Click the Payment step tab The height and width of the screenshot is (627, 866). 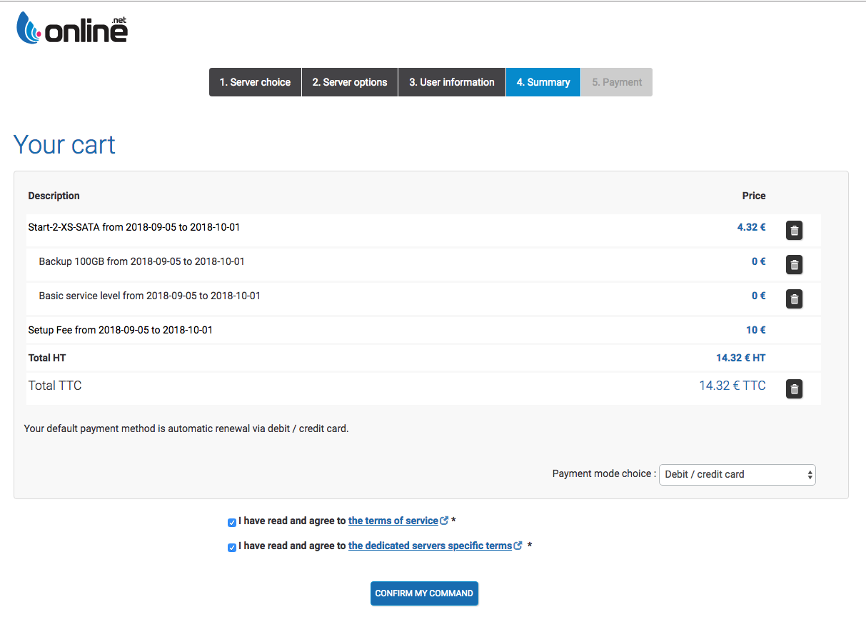tap(617, 82)
